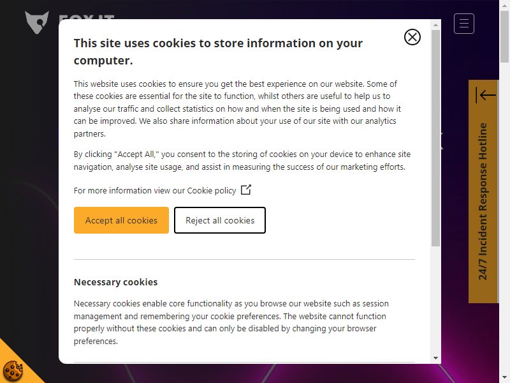This screenshot has width=510, height=383.
Task: Click the cookie dialog scrollbar thumb
Action: (435, 138)
